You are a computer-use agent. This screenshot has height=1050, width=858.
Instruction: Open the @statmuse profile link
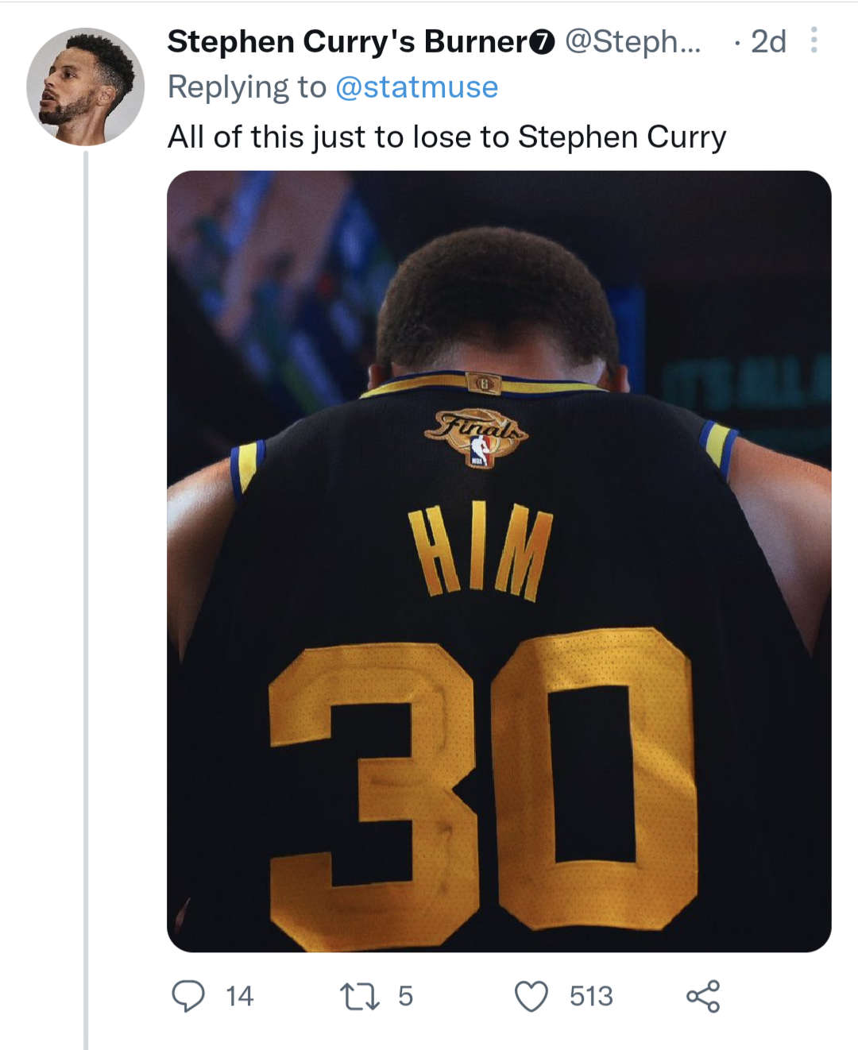tap(417, 87)
